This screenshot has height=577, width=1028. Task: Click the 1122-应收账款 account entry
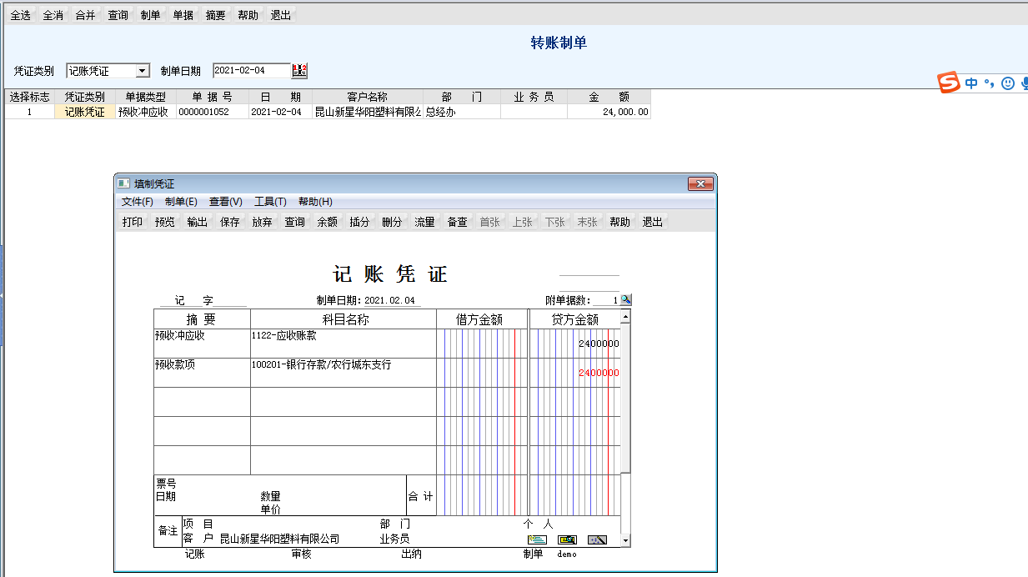tap(344, 343)
